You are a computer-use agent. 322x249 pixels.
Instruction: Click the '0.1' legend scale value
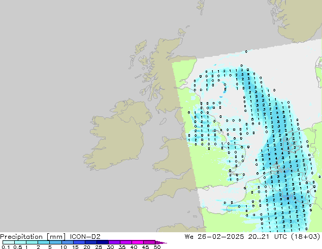tap(6, 247)
